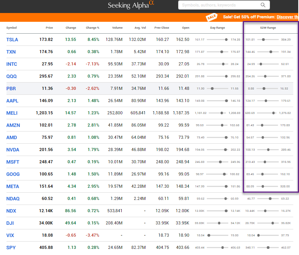Click the orange SALE badge icon
This screenshot has width=299, height=255.
[212, 17]
